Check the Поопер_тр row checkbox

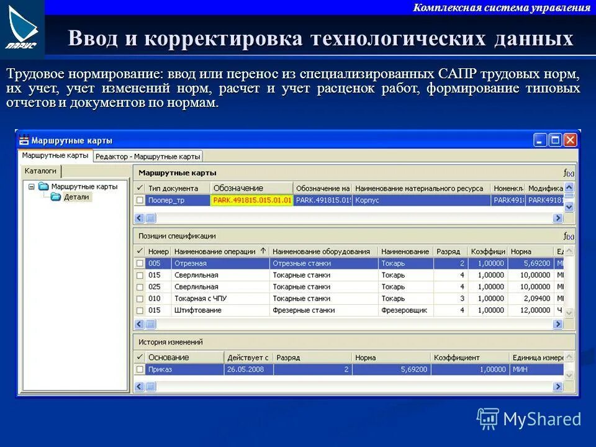click(x=140, y=200)
